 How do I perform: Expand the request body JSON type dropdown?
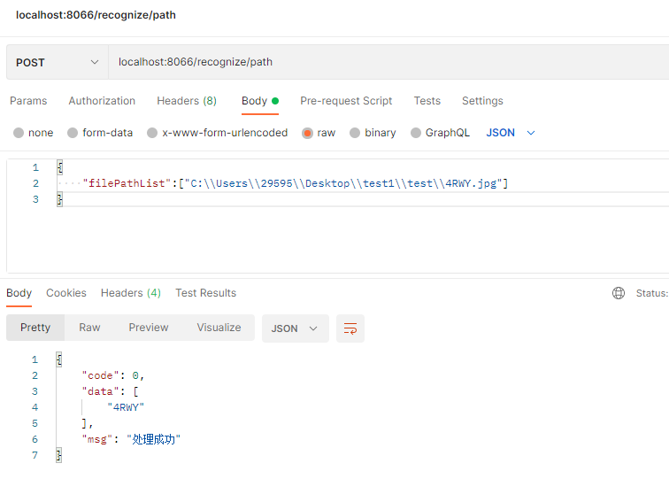click(511, 133)
